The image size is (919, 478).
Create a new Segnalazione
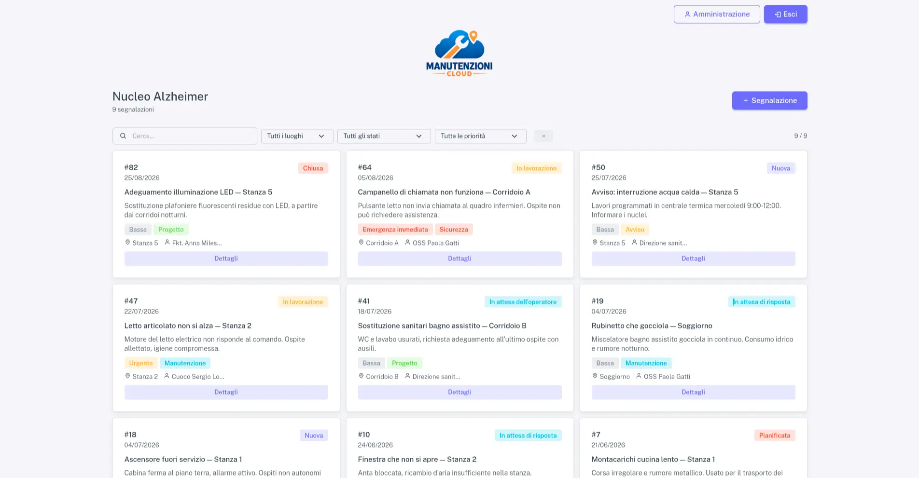[769, 101]
